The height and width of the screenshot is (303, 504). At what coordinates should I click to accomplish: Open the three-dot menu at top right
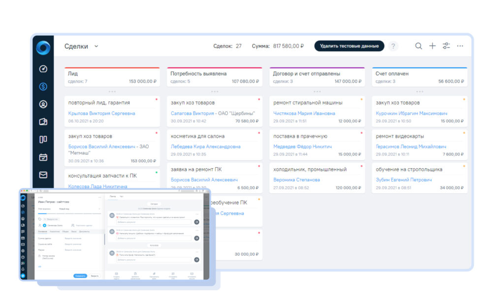(460, 46)
